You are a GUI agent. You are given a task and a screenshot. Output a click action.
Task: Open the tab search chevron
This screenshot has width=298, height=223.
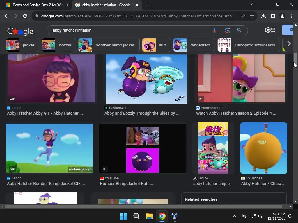tap(251, 4)
